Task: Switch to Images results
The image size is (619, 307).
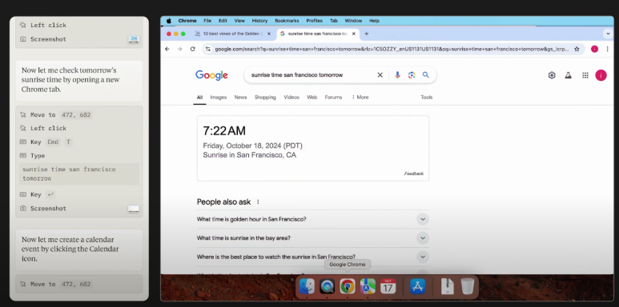Action: pyautogui.click(x=219, y=98)
